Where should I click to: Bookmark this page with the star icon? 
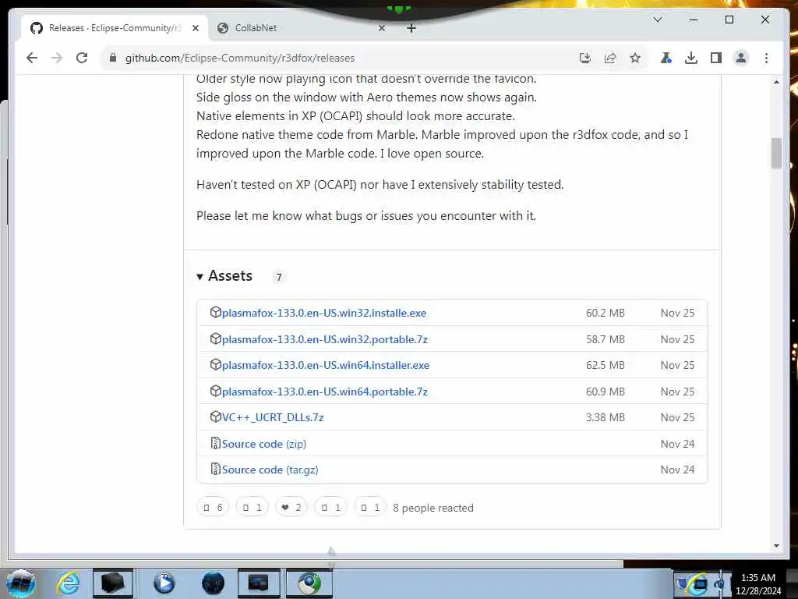click(x=635, y=58)
